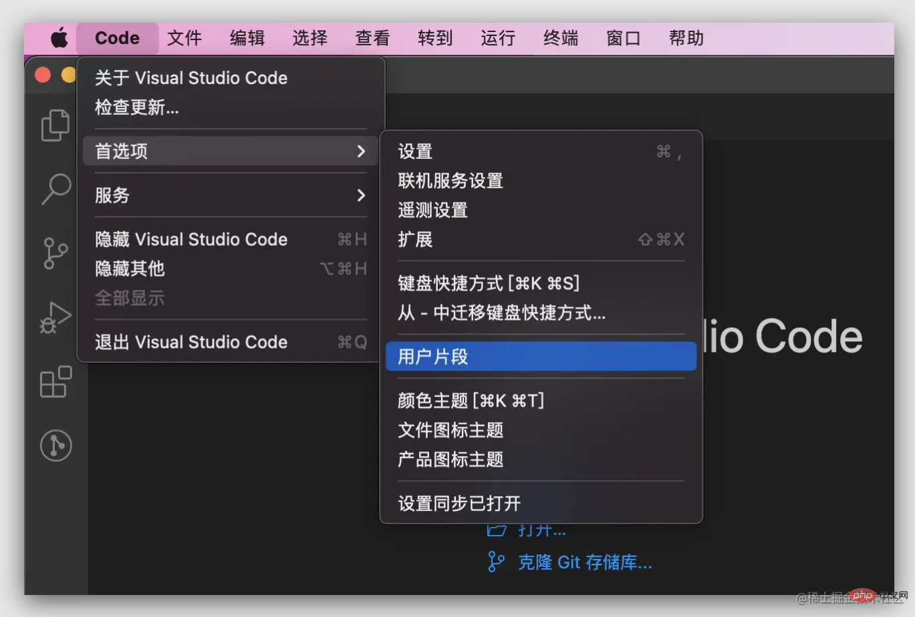This screenshot has height=617, width=915.
Task: Click 设置同步已打开 menu item
Action: click(459, 503)
